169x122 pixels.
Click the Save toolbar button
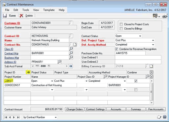tap(9, 16)
